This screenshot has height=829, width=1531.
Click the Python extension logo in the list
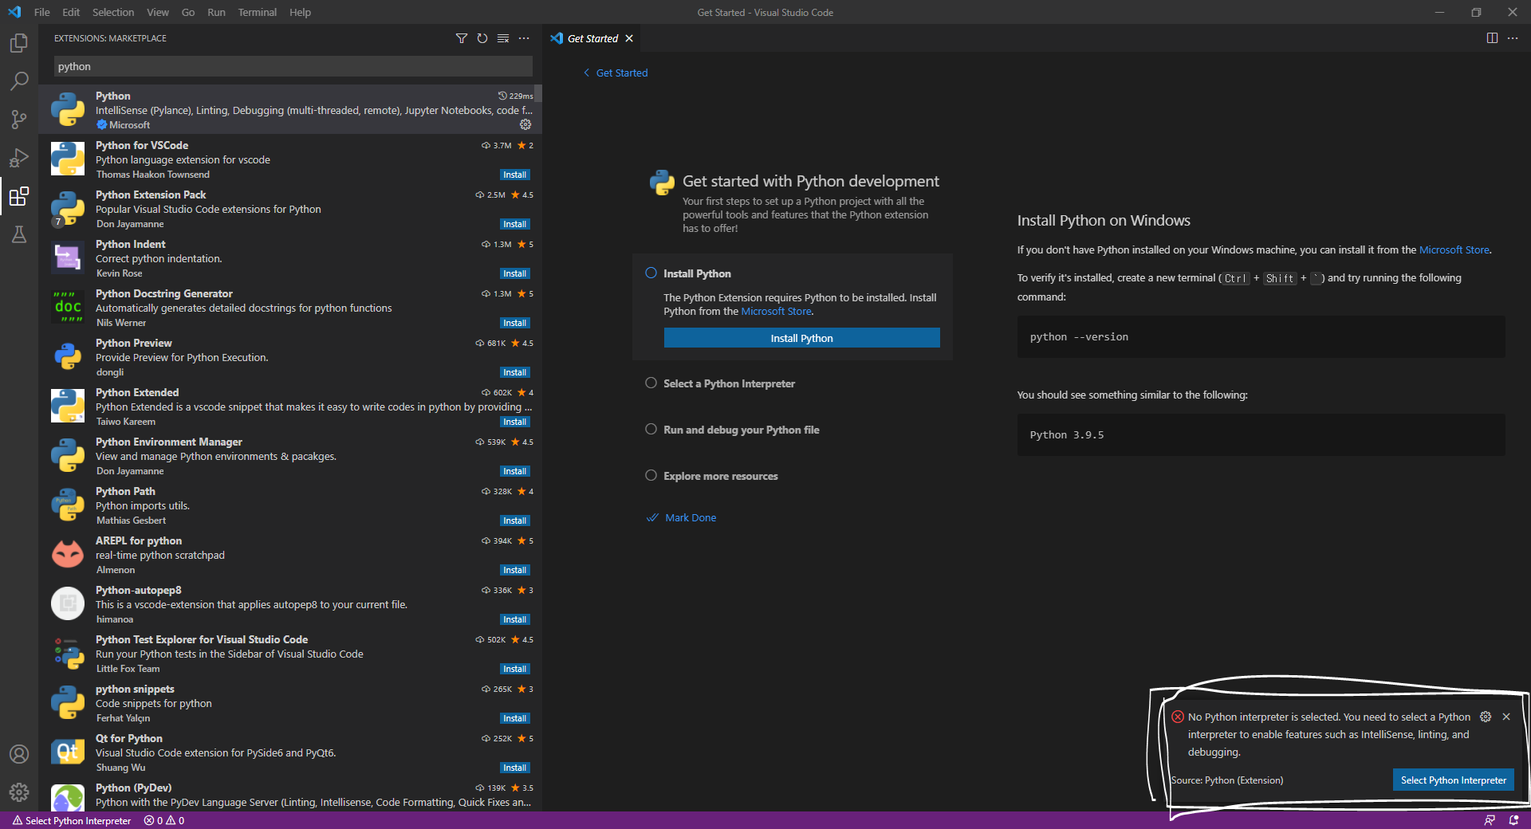pyautogui.click(x=68, y=109)
